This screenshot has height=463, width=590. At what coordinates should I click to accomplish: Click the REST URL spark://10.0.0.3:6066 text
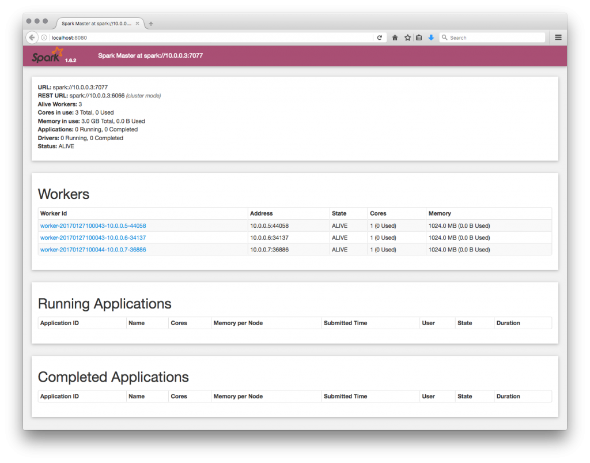click(97, 96)
